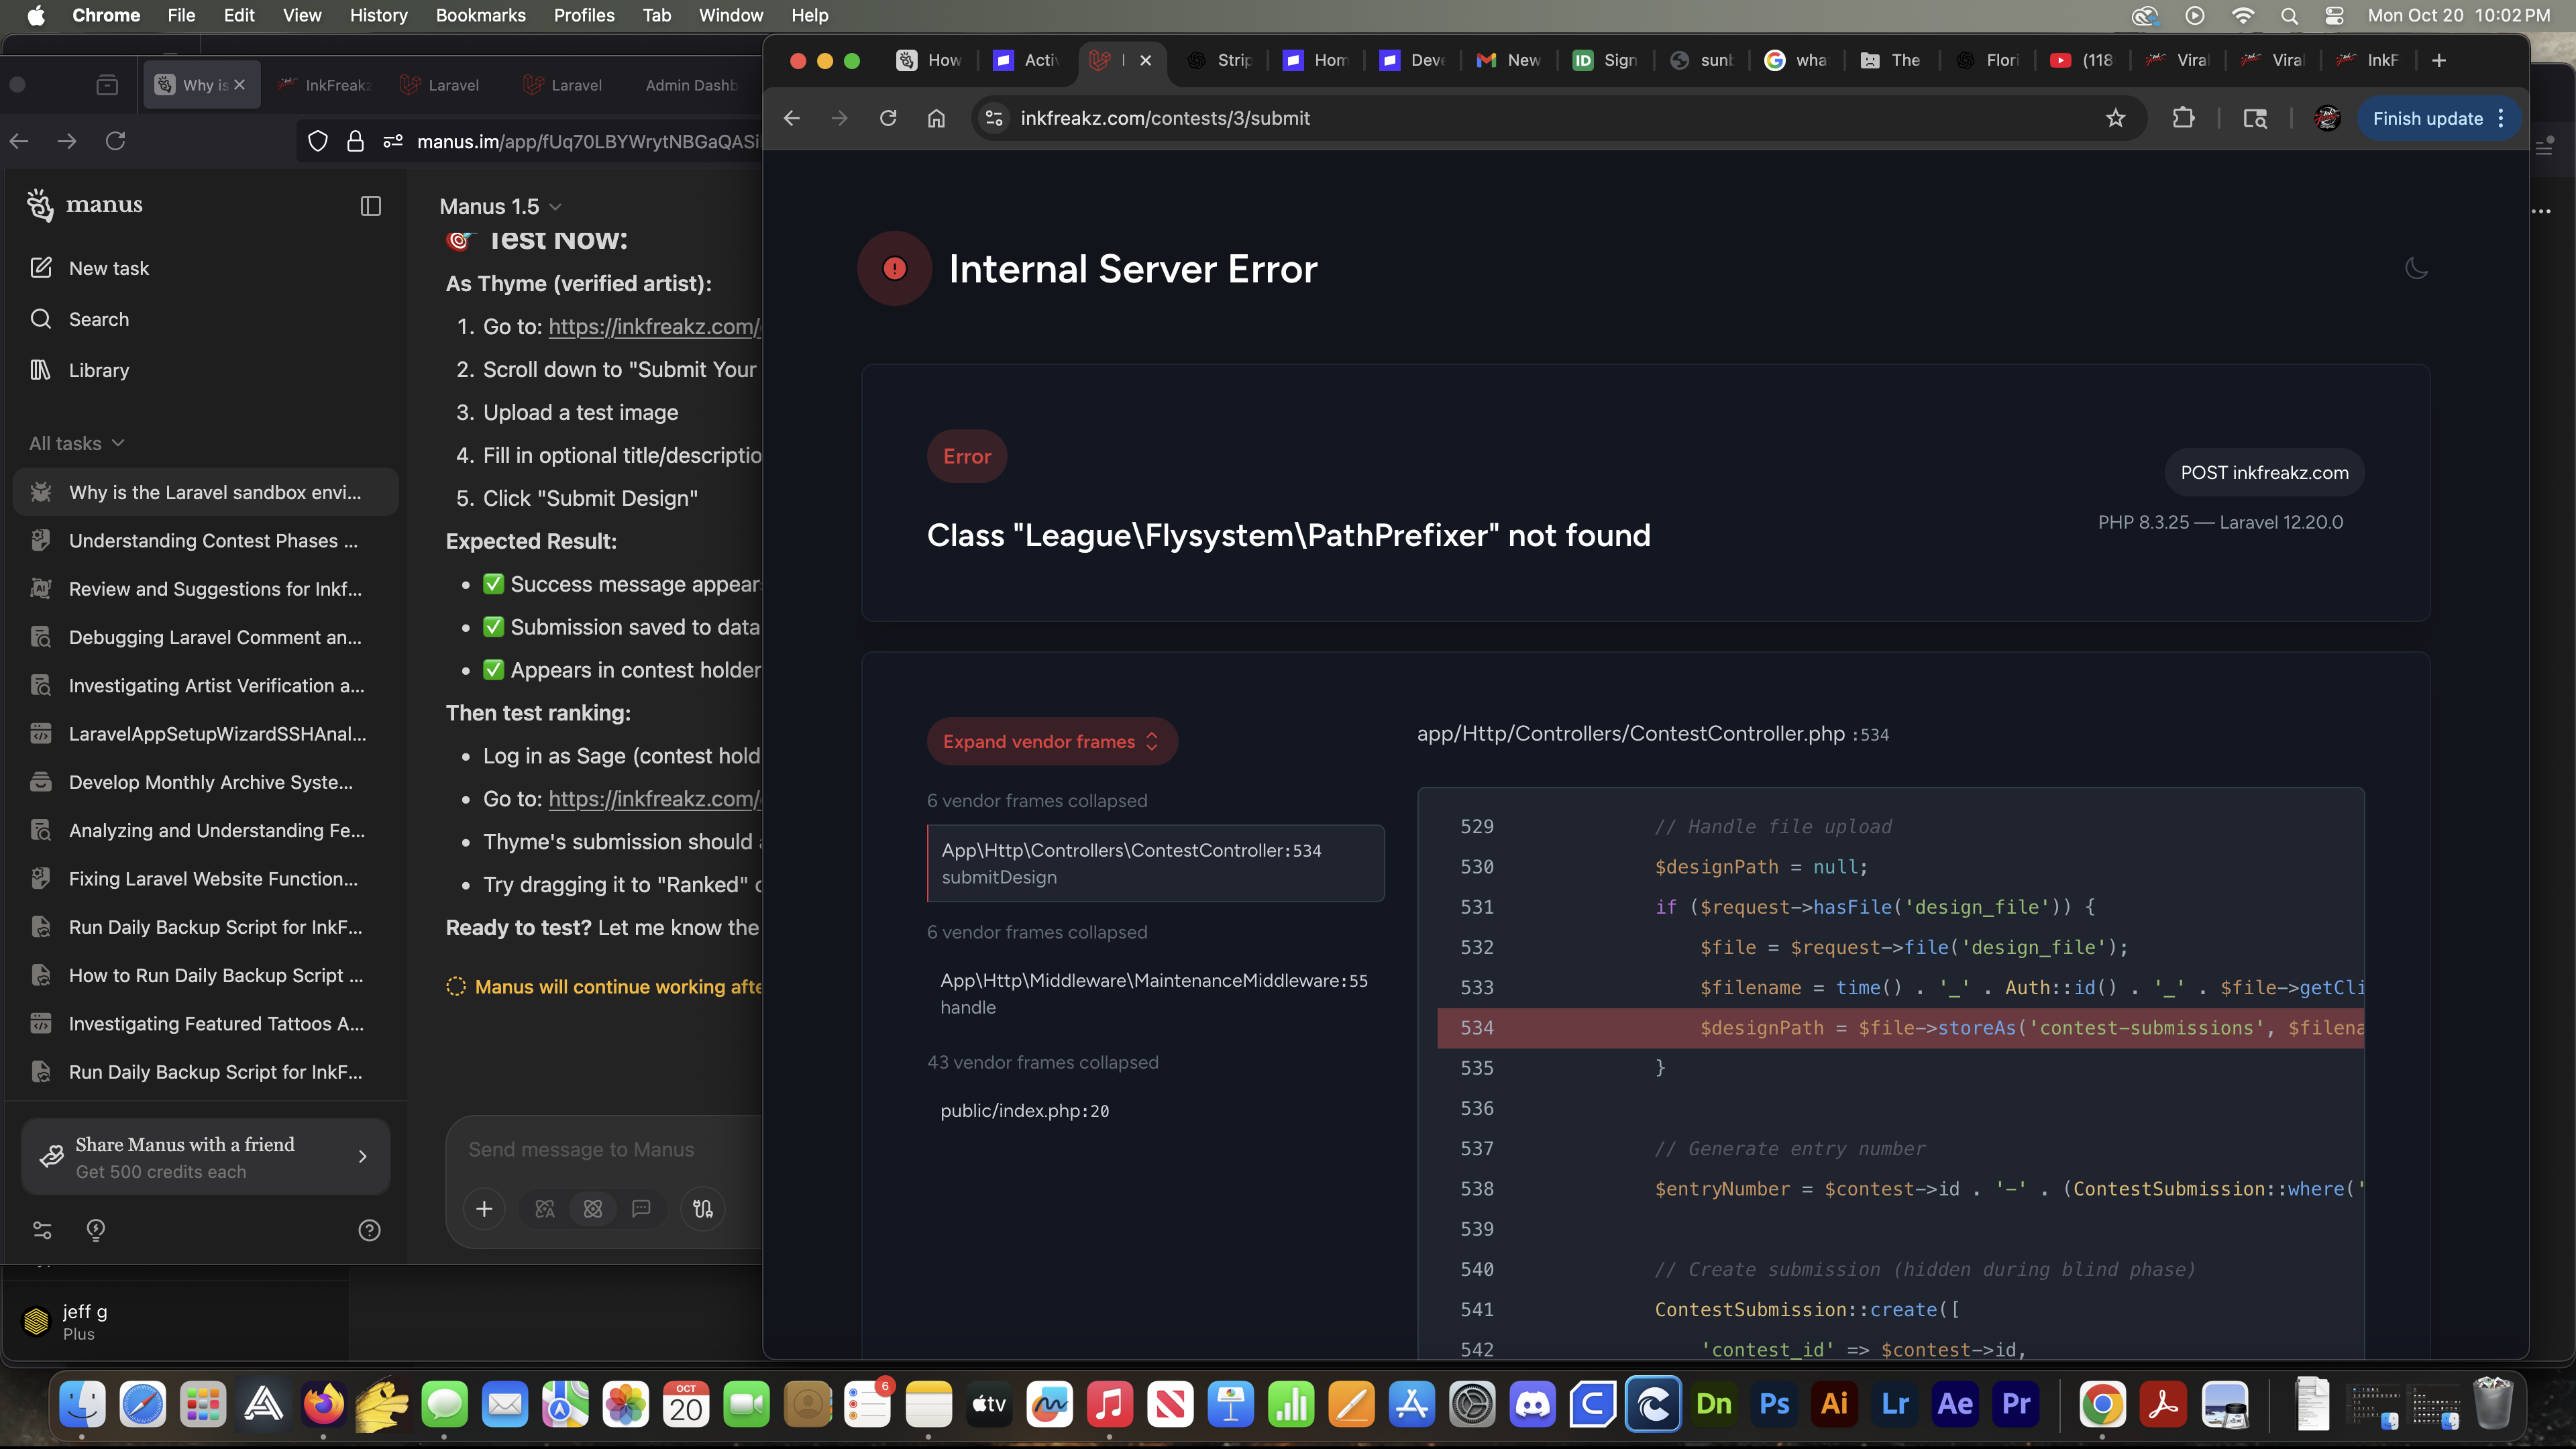Open macOS Control Center in menu bar
Screen dimensions: 2576x1449
pos(2334,15)
